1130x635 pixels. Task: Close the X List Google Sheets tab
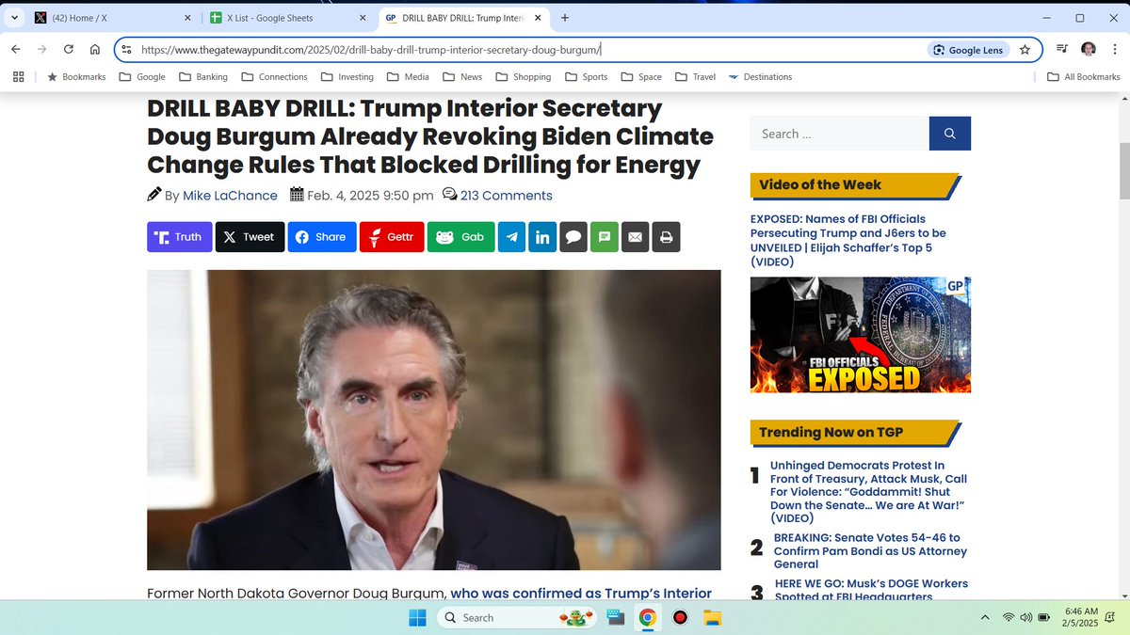click(x=363, y=18)
